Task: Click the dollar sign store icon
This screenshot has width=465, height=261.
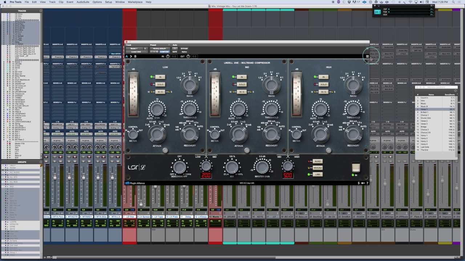Action: pyautogui.click(x=359, y=183)
